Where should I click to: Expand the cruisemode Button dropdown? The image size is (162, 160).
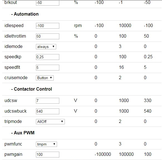[x=45, y=78]
